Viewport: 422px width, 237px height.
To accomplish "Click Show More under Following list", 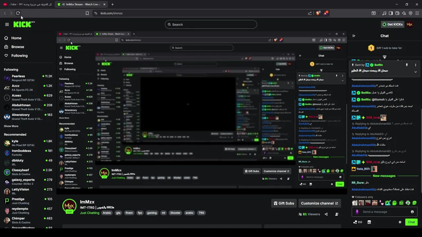I will point(11,126).
